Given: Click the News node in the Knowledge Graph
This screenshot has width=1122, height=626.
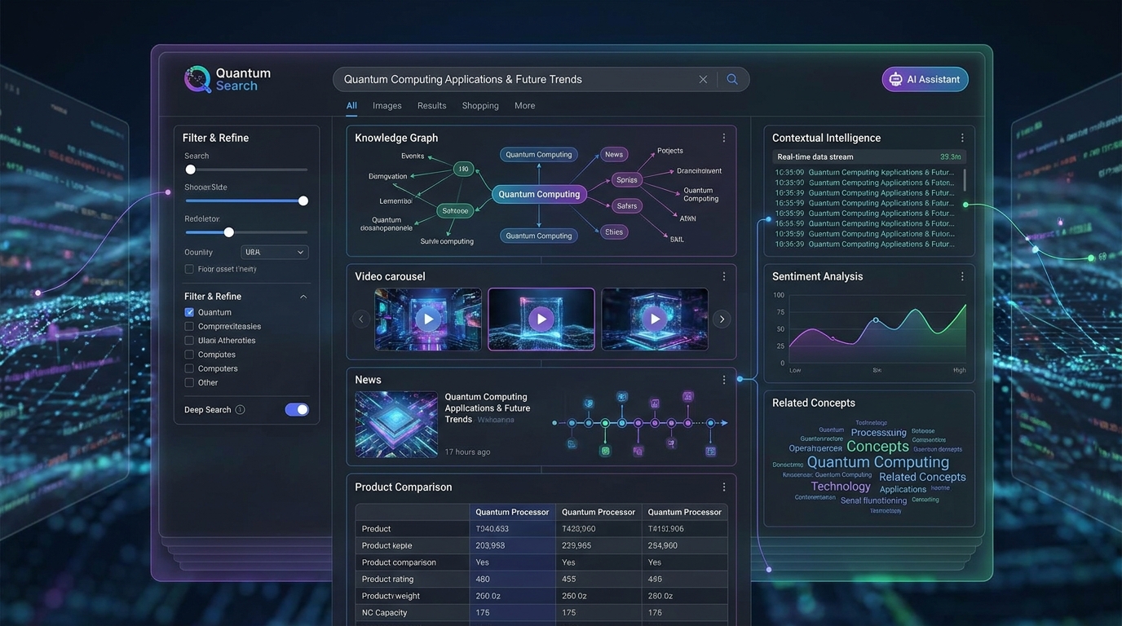Looking at the screenshot, I should tap(614, 154).
